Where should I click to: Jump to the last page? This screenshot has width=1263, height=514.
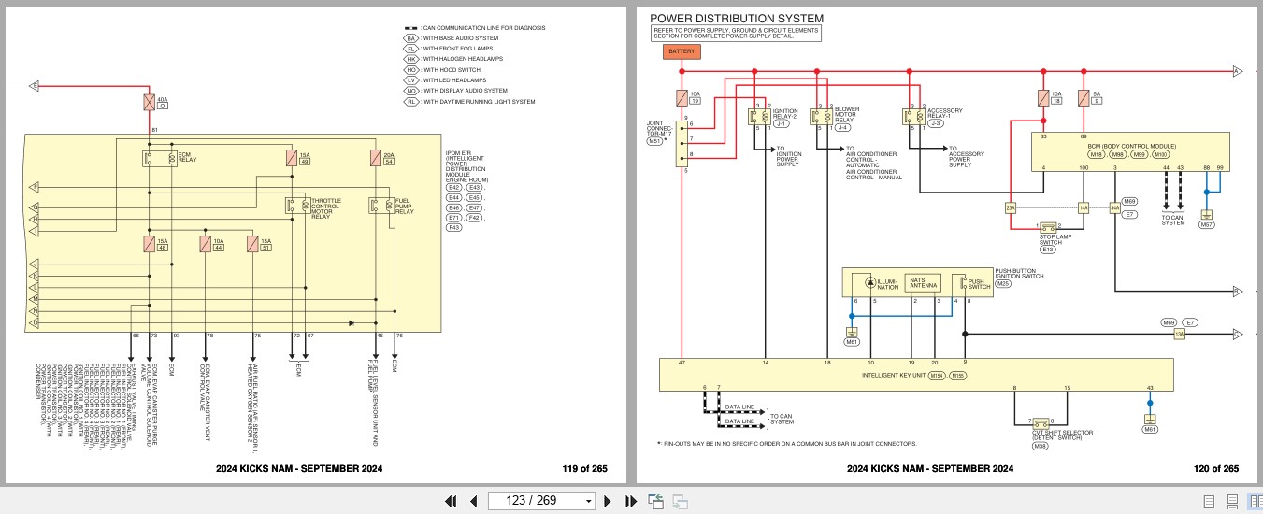[630, 501]
